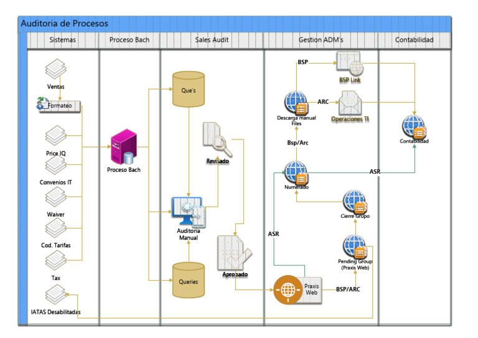Image resolution: width=478 pixels, height=338 pixels.
Task: Select the ASR label on Numerado-Contabilidad line
Action: [375, 172]
